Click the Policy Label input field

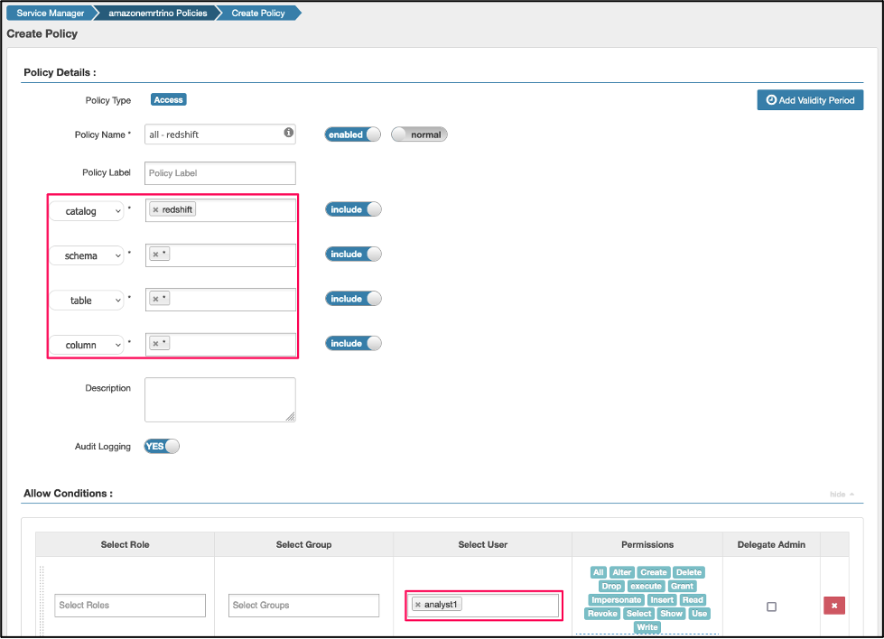point(220,173)
